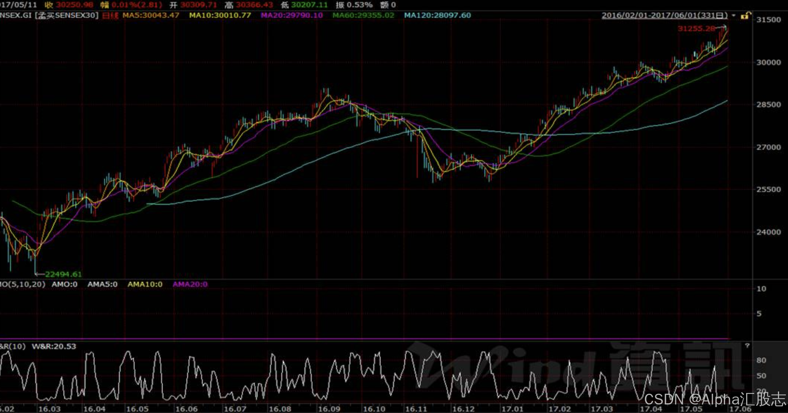Screen dimensions: 788x413
Task: Click the 2016/02/01-2017/06/01 date range link
Action: [664, 16]
